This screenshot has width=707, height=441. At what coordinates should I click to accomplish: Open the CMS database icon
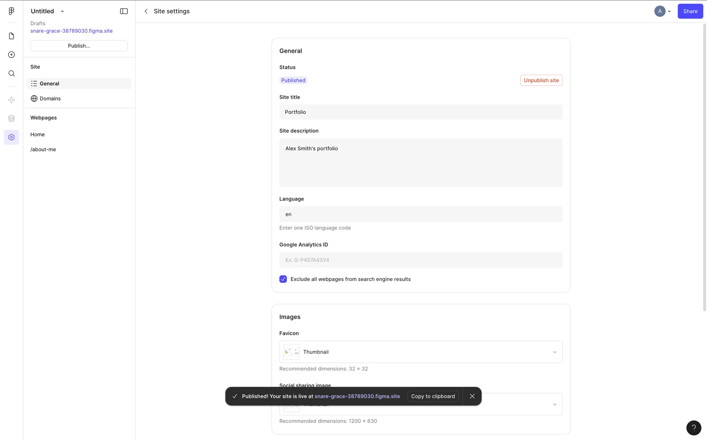(x=11, y=119)
